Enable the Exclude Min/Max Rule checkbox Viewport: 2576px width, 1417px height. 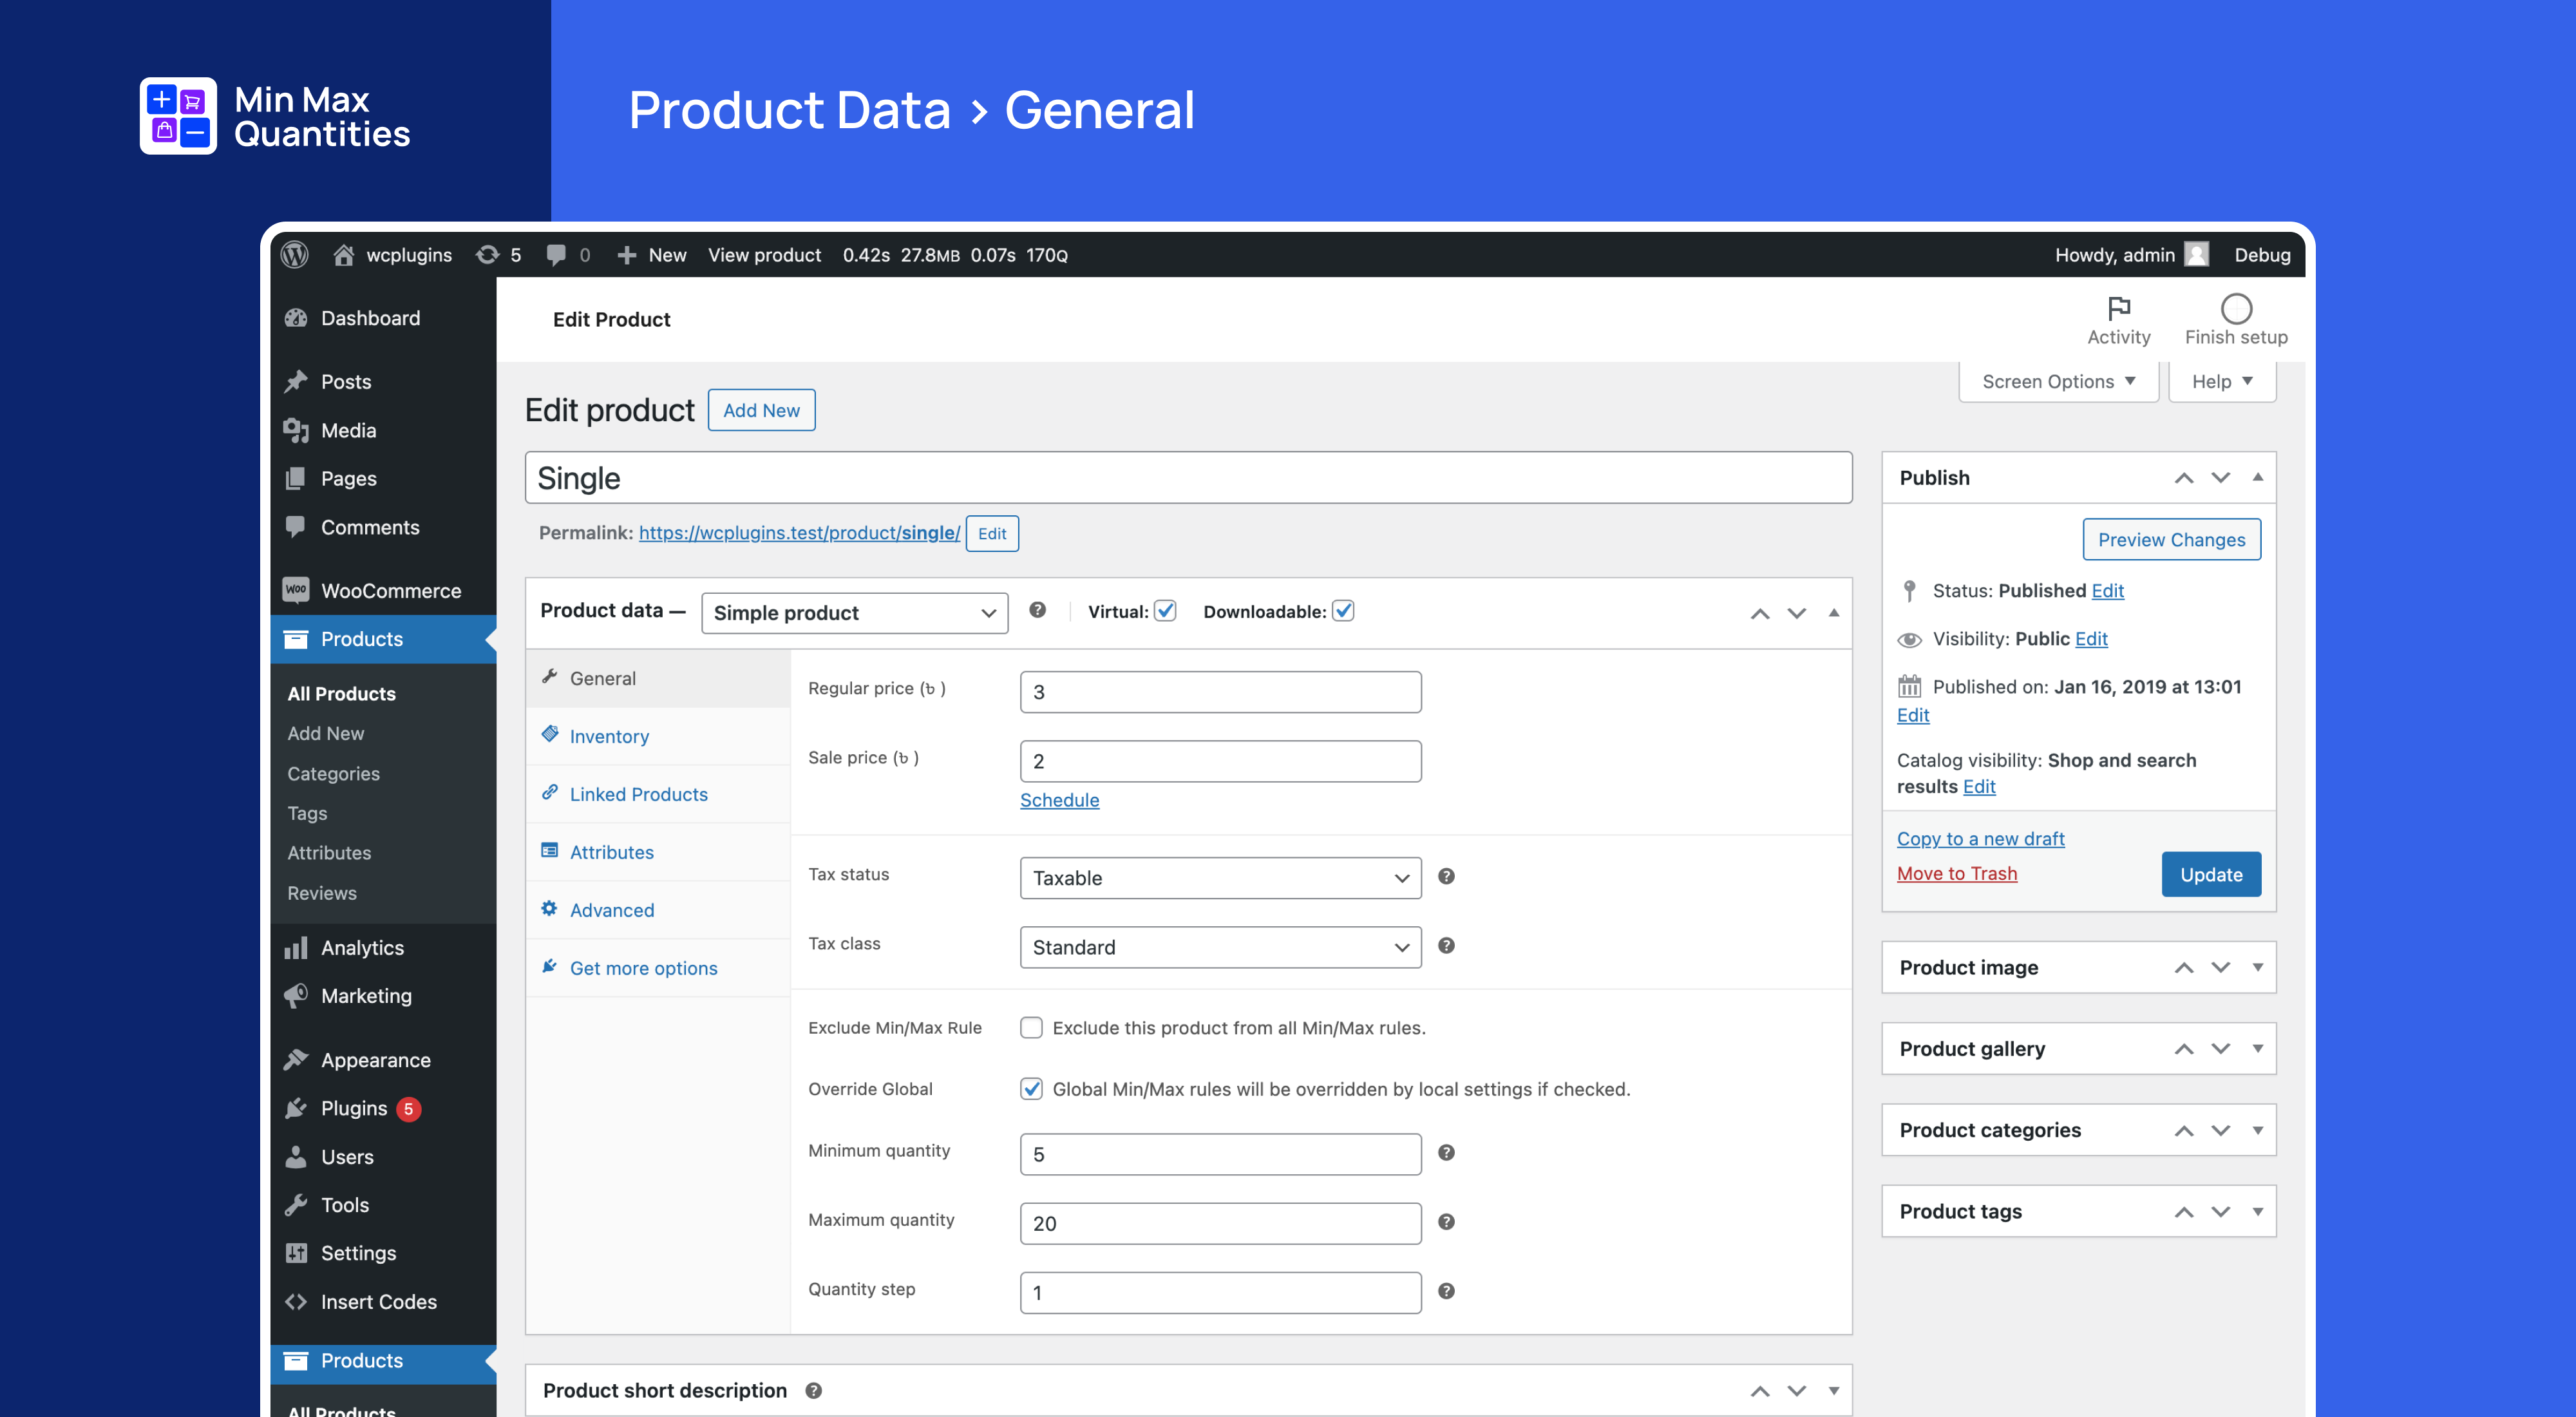(x=1031, y=1027)
